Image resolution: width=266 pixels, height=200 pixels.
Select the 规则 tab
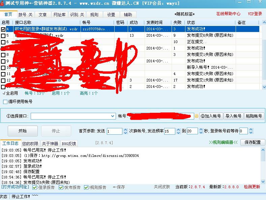(x=94, y=15)
